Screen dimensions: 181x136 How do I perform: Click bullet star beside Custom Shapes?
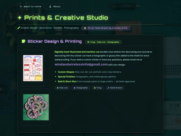56,72
